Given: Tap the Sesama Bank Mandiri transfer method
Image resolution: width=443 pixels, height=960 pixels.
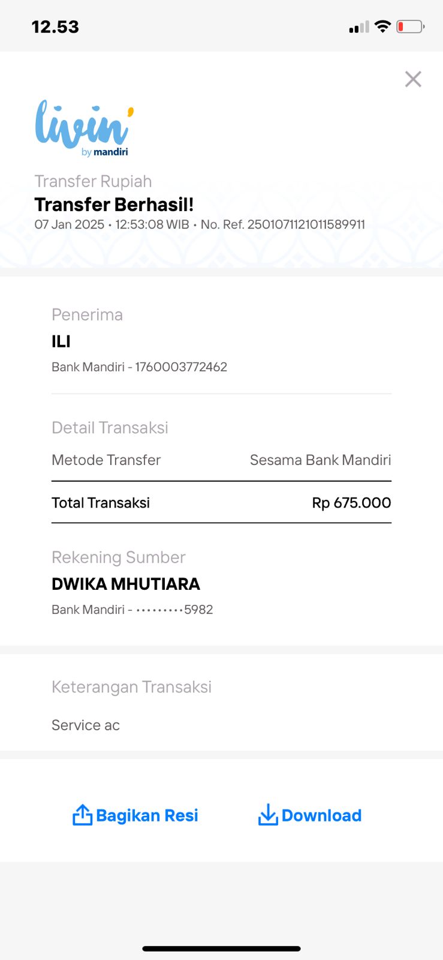Looking at the screenshot, I should (320, 460).
